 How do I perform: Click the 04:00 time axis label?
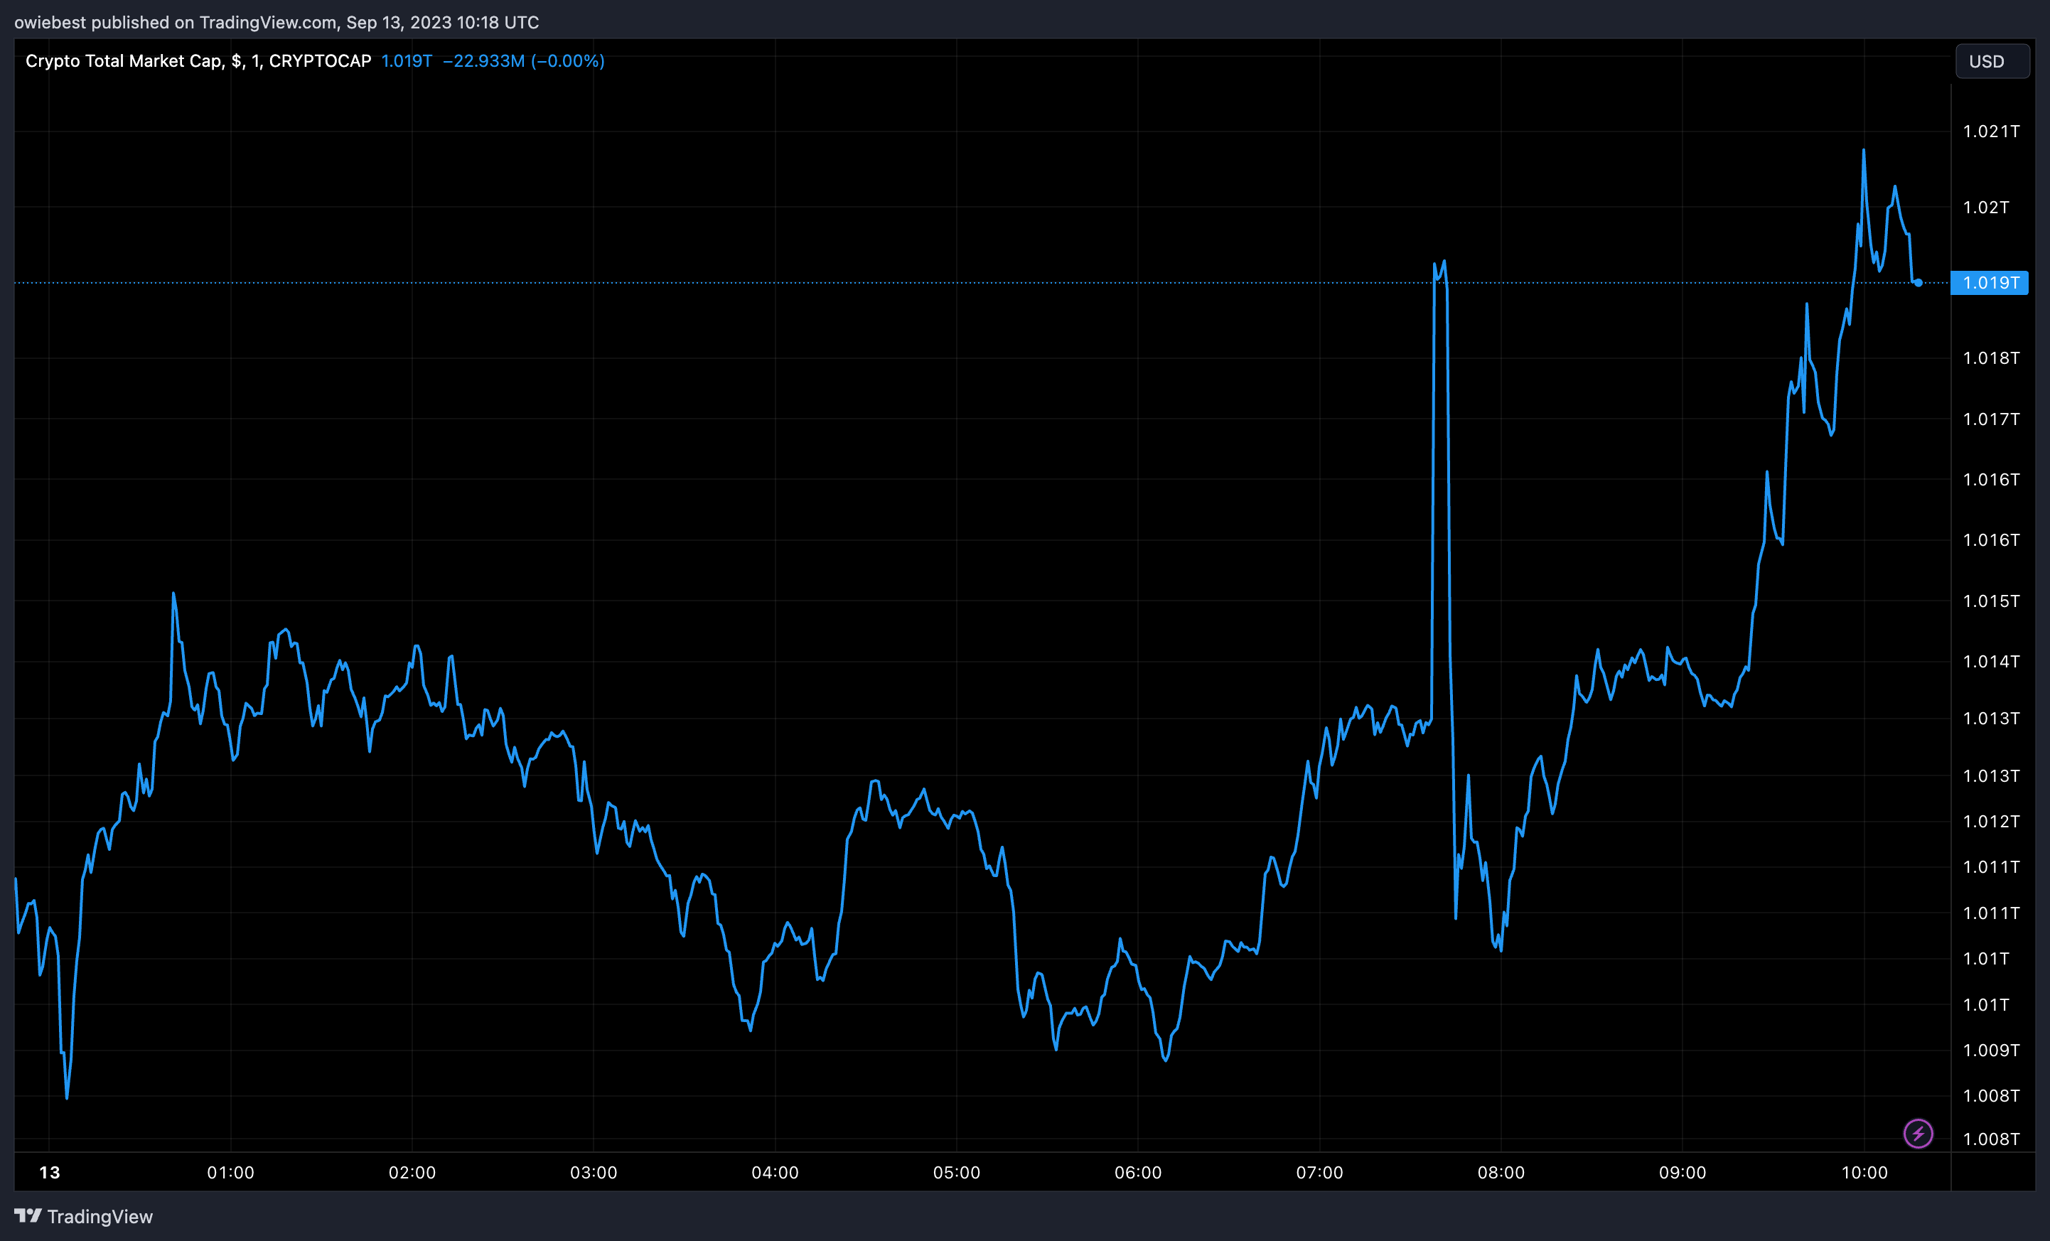pyautogui.click(x=775, y=1173)
